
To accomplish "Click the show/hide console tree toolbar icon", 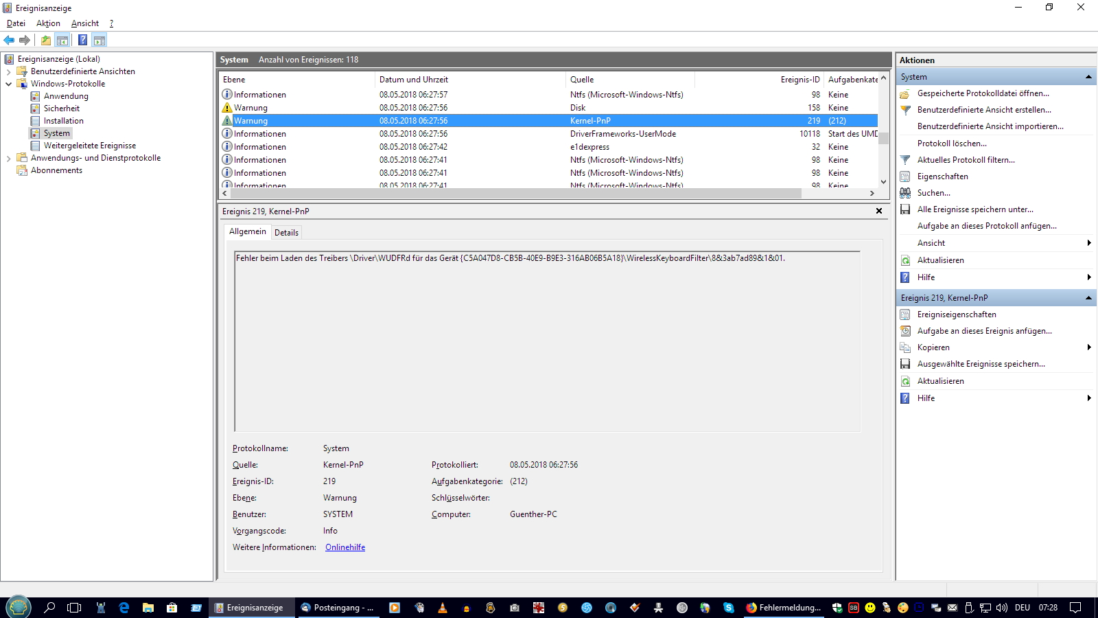I will pos(62,40).
